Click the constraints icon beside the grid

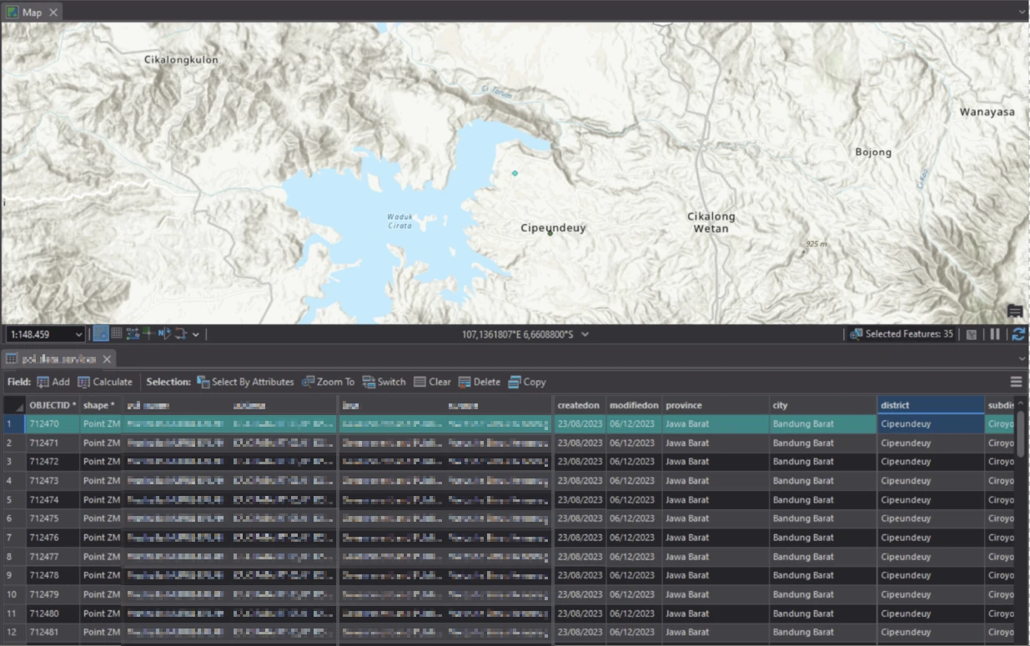133,334
